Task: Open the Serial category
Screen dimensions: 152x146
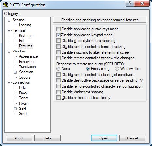Action: (23, 114)
